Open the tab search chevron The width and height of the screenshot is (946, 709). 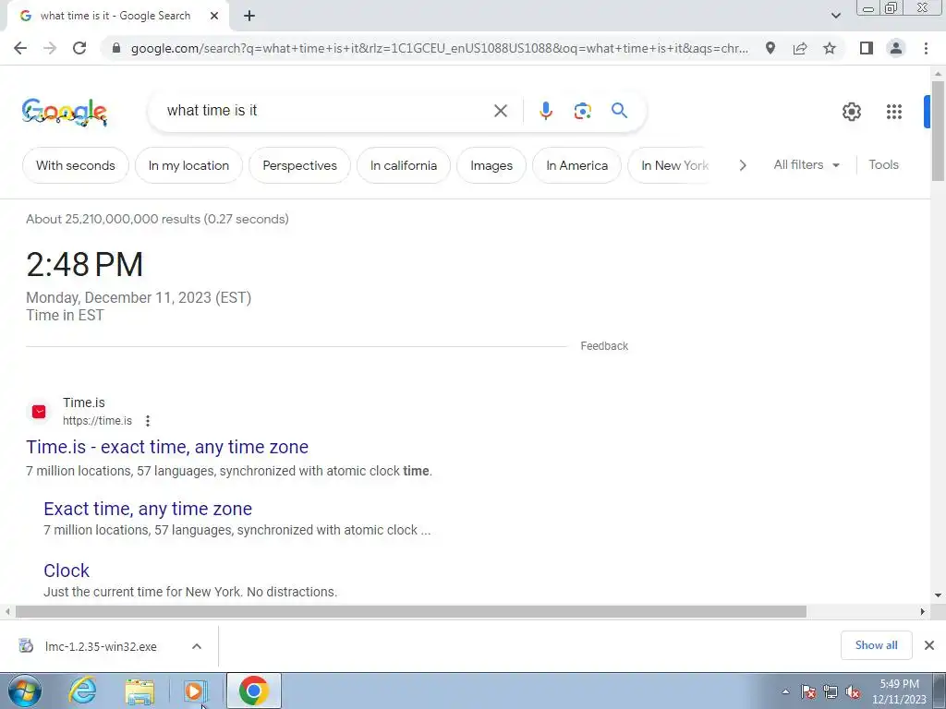(835, 16)
